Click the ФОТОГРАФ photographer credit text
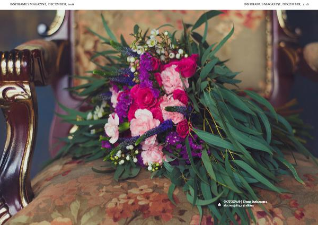 (244, 202)
